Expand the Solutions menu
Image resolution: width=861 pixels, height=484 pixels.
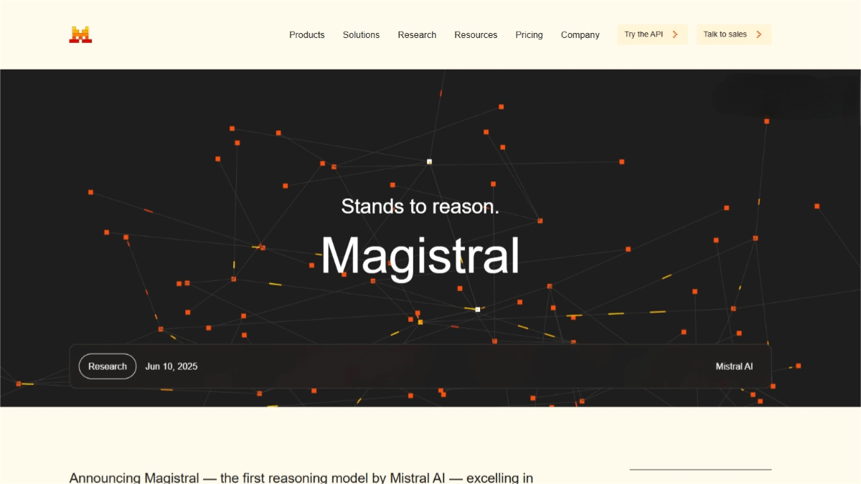(361, 34)
